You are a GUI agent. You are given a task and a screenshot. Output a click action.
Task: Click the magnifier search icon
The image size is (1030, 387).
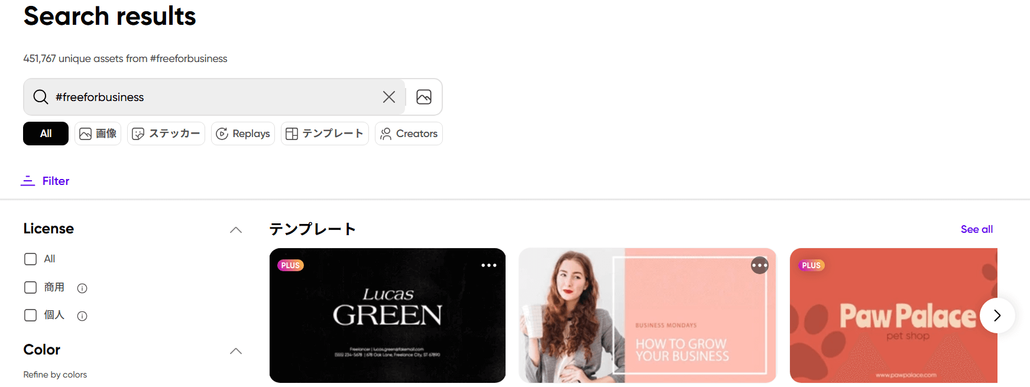click(41, 97)
